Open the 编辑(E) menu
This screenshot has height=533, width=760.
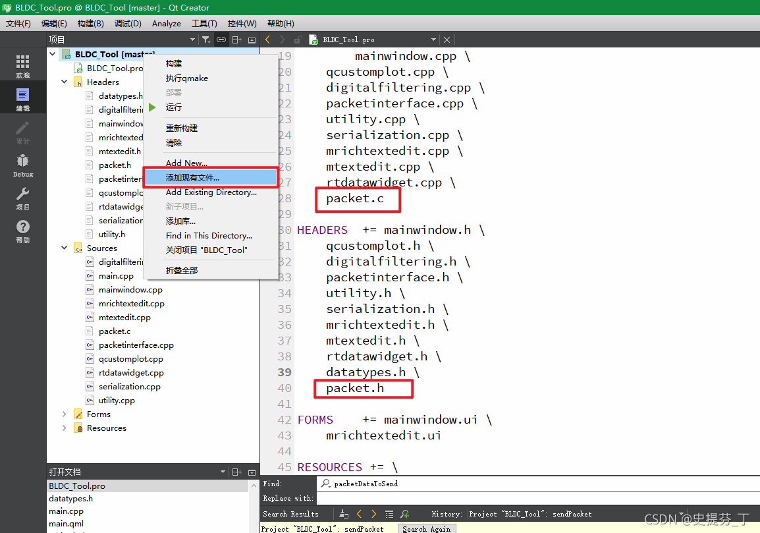click(x=54, y=23)
